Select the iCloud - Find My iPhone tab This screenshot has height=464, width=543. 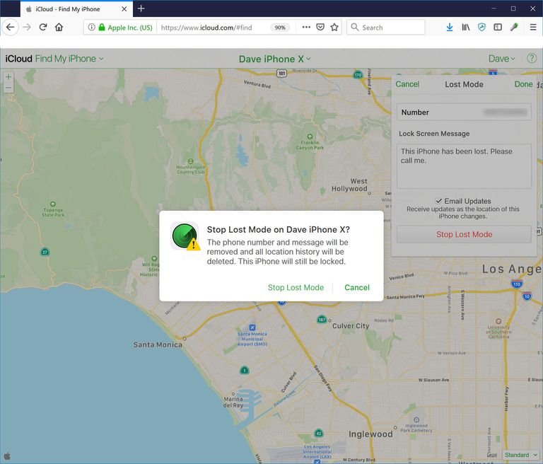76,9
